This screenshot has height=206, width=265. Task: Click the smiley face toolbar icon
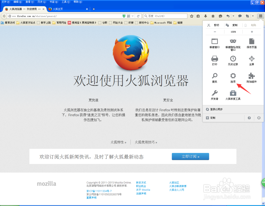pos(220,16)
